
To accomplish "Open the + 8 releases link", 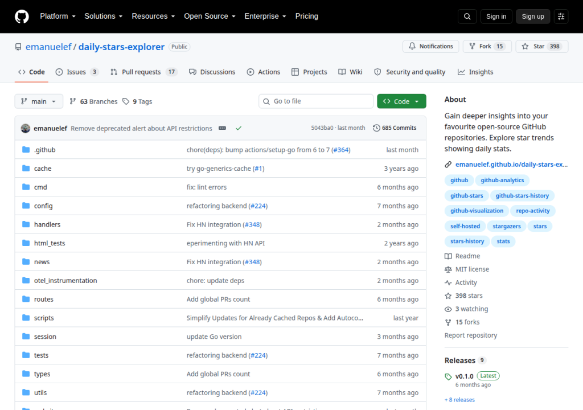I will 459,400.
